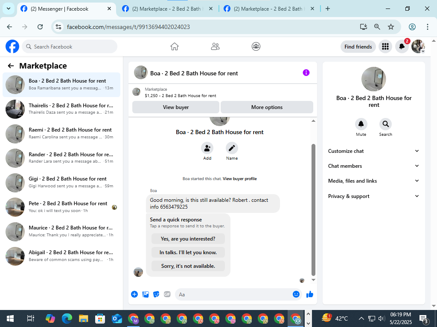Send a thumbs-up like
This screenshot has height=327, width=437.
tap(310, 294)
